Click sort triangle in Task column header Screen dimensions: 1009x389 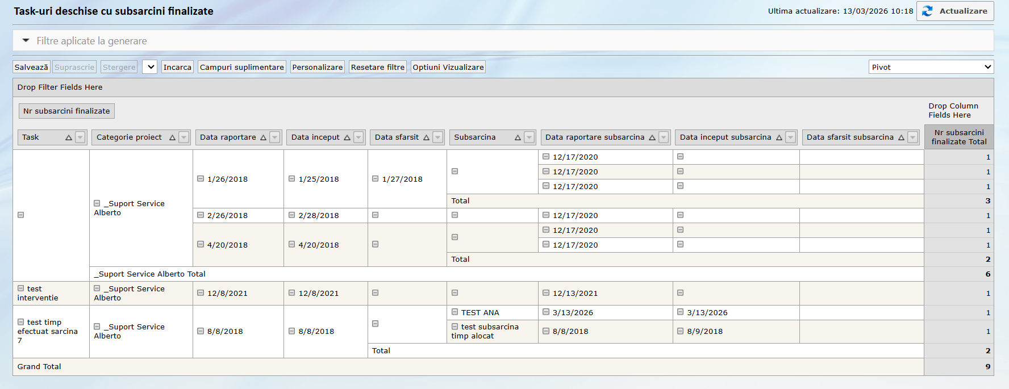pos(69,137)
